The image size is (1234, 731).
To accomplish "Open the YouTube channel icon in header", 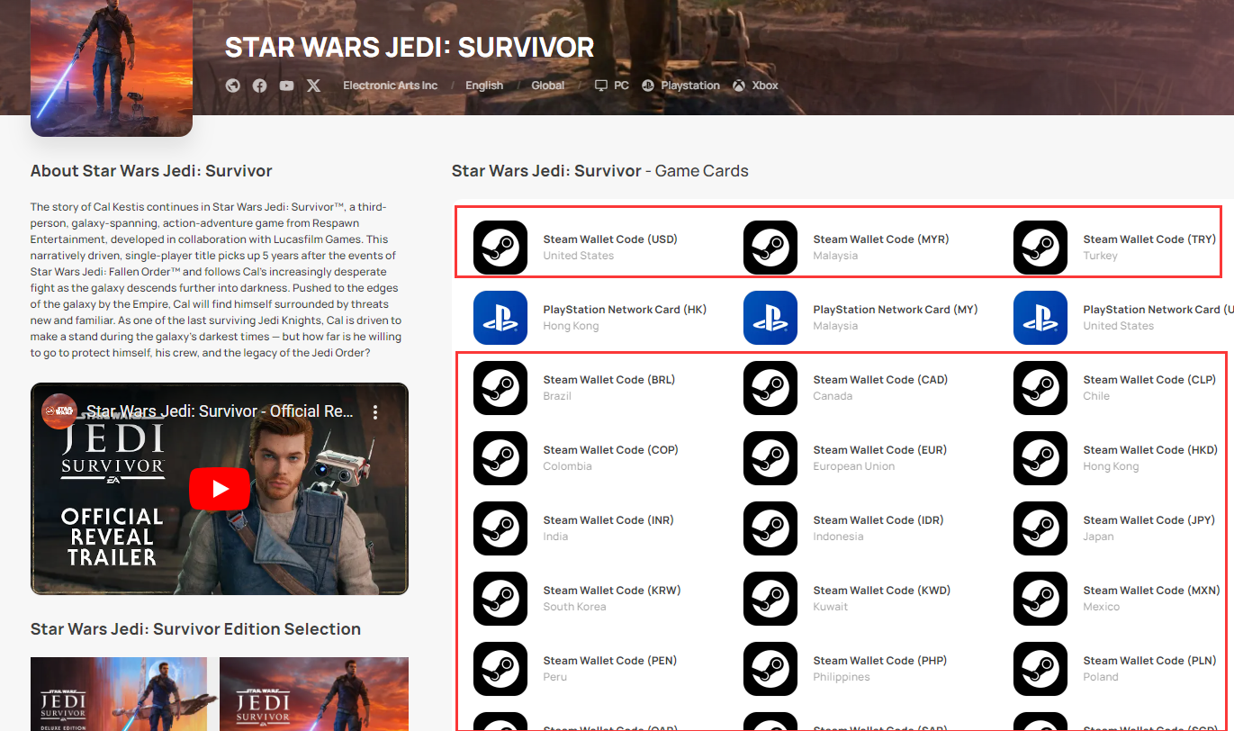I will click(286, 86).
